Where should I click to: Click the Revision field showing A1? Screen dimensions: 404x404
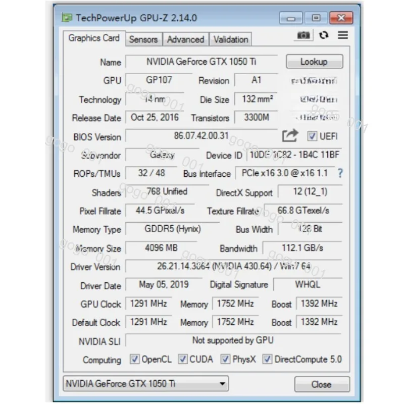tap(257, 80)
